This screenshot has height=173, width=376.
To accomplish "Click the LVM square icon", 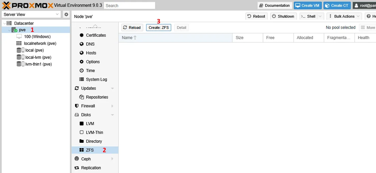I will 81,123.
